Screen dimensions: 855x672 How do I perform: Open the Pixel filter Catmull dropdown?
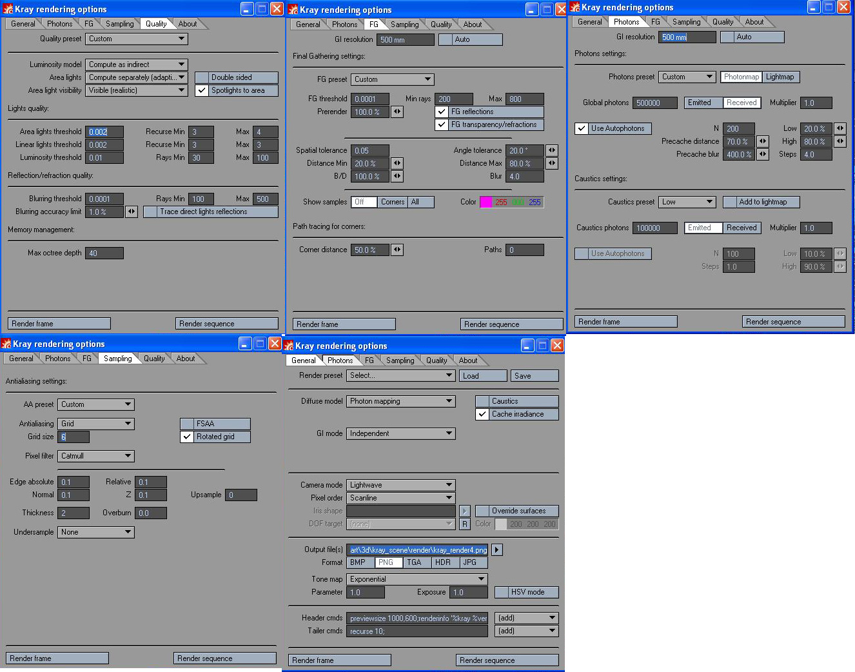(x=96, y=456)
